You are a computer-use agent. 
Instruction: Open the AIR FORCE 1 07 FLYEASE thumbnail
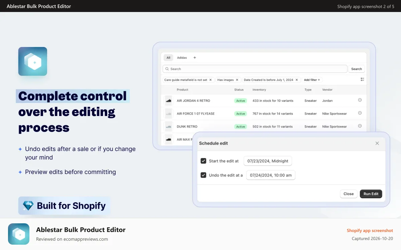(169, 113)
